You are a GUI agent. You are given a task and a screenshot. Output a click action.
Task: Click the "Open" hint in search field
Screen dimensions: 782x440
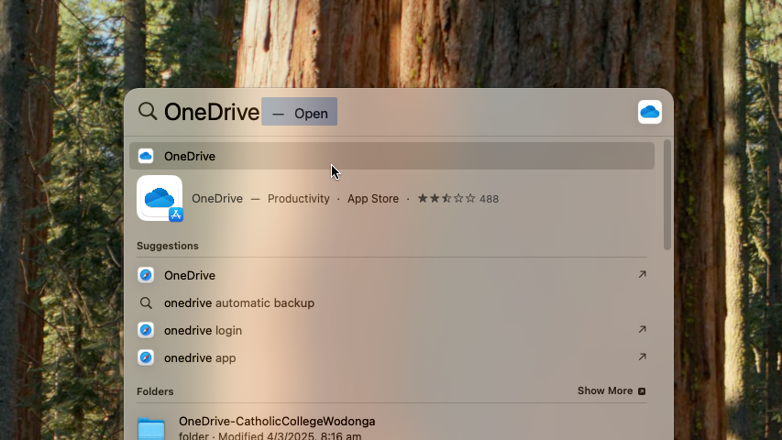click(311, 114)
